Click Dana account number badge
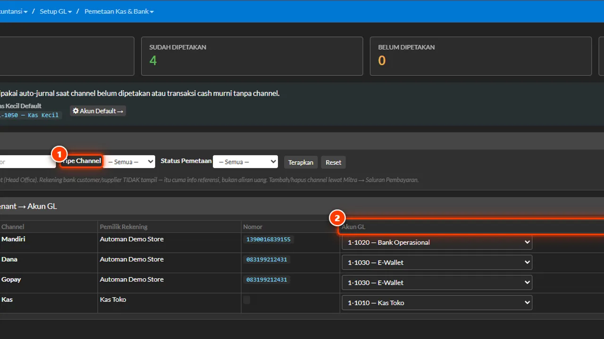Viewport: 604px width, 339px height. pyautogui.click(x=267, y=260)
